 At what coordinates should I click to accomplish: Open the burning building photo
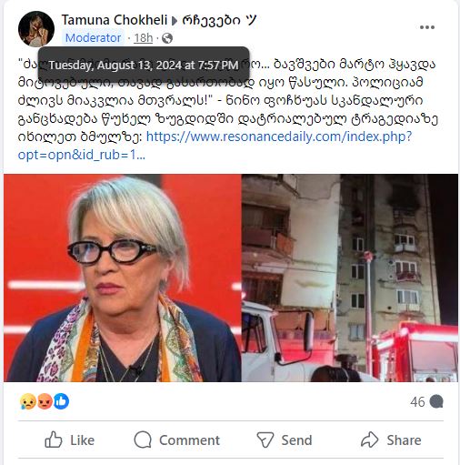pos(350,278)
